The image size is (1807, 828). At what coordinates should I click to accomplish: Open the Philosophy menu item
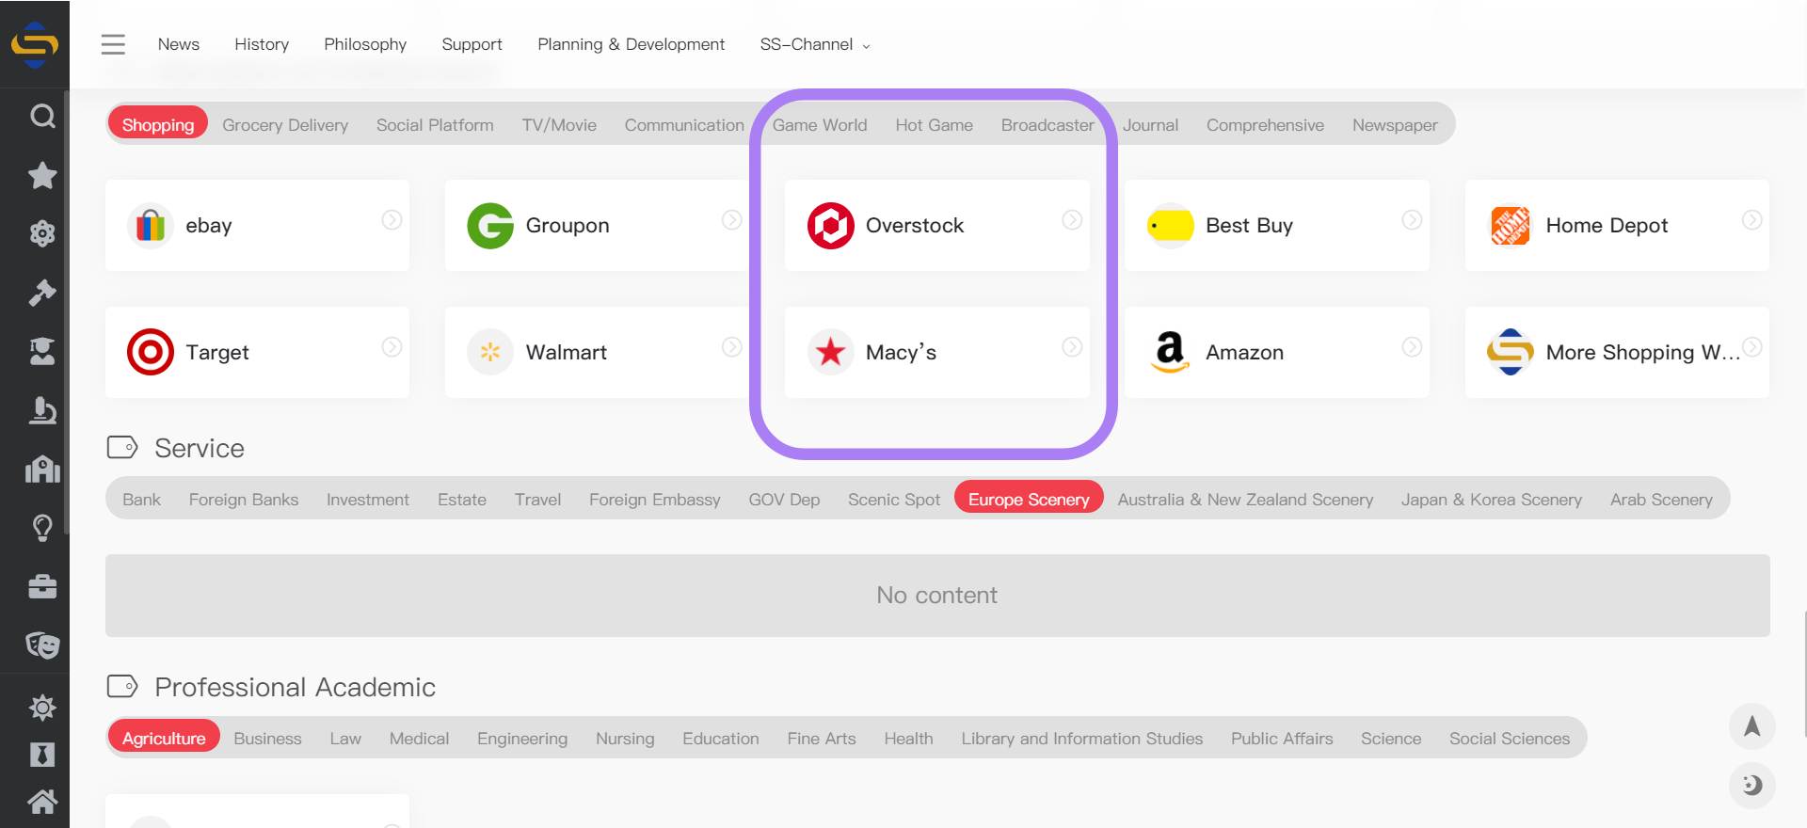pyautogui.click(x=365, y=44)
